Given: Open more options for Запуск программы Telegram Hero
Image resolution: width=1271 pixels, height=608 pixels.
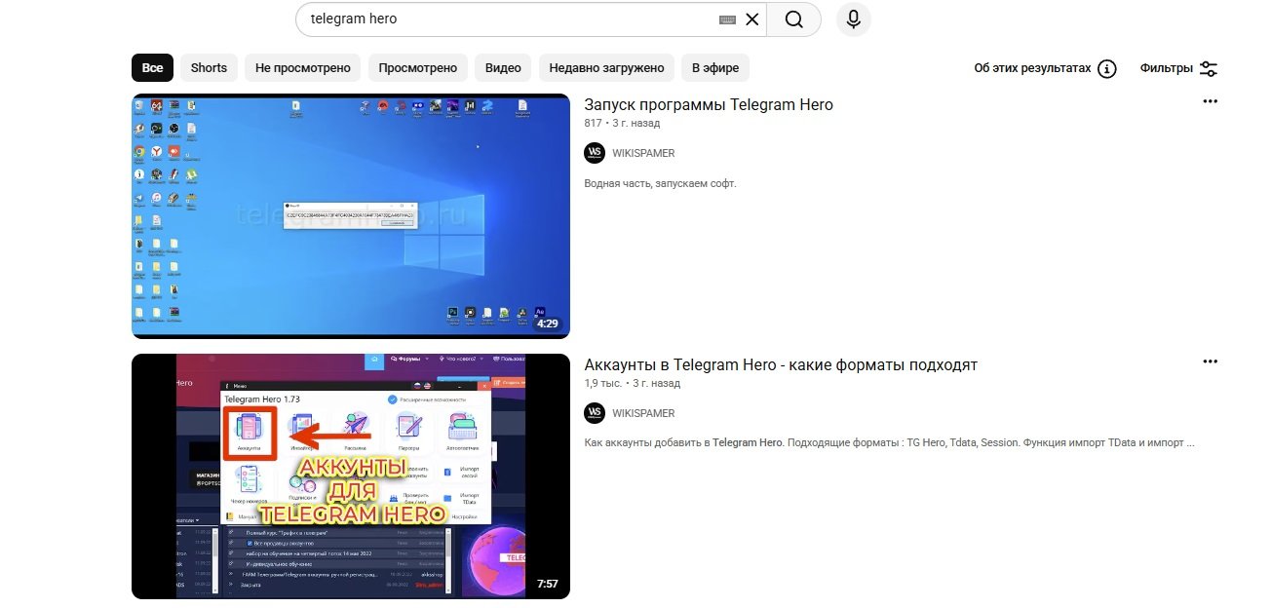Looking at the screenshot, I should pyautogui.click(x=1211, y=101).
